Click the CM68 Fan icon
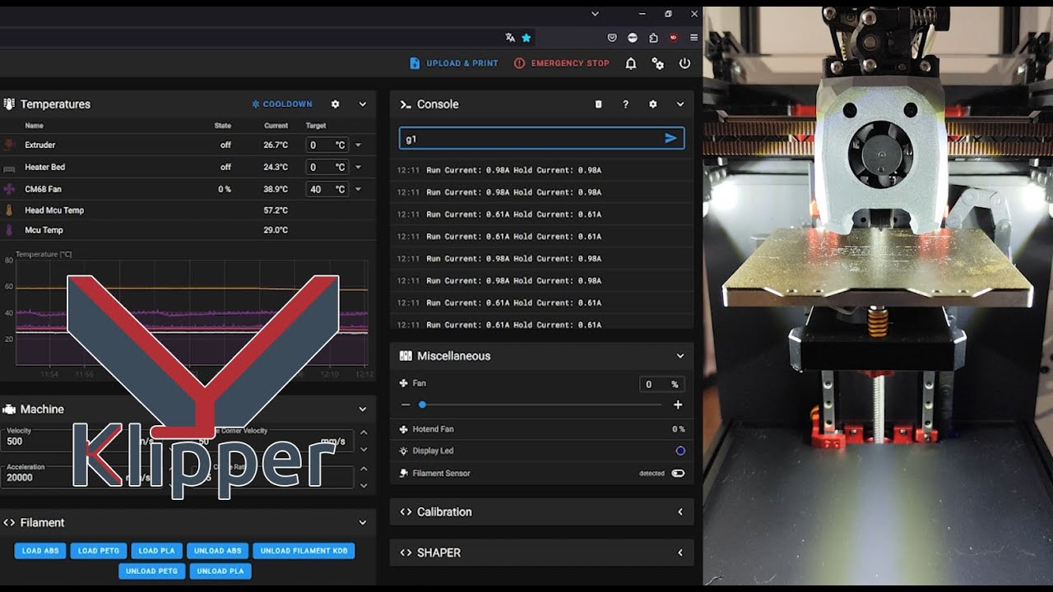 point(10,189)
